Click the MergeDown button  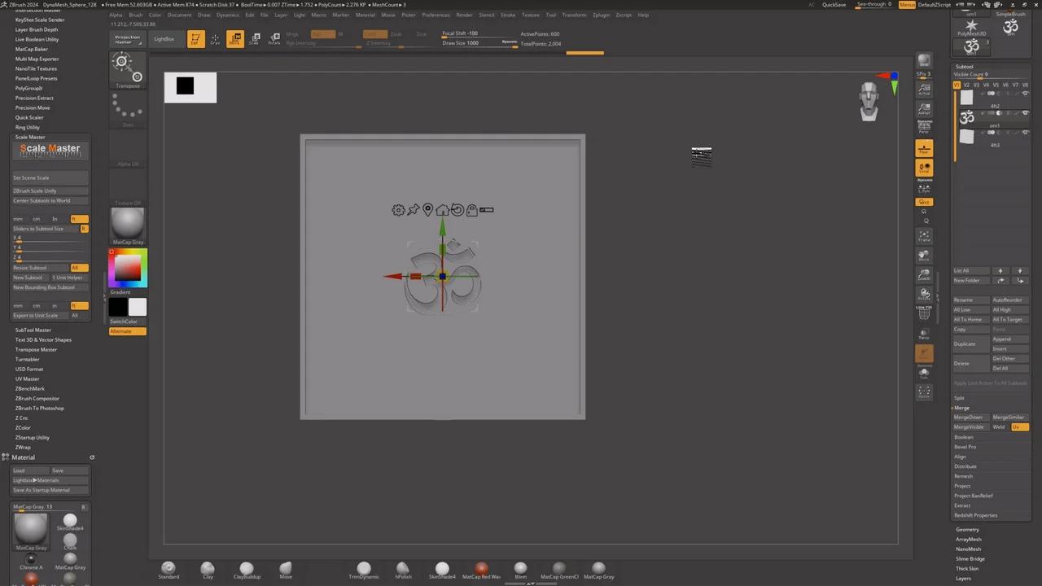(970, 418)
